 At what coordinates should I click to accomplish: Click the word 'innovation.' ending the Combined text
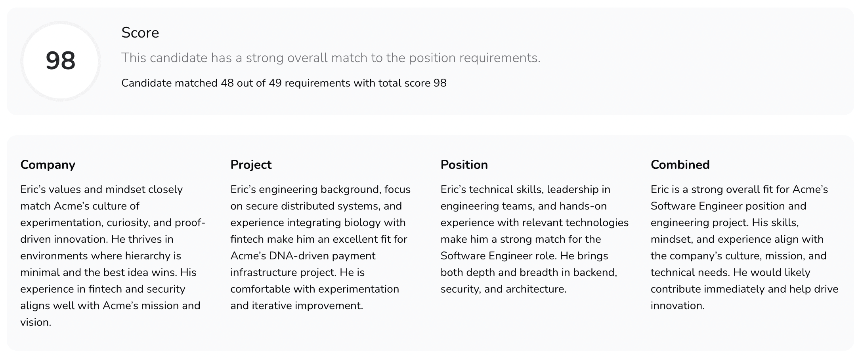coord(677,306)
